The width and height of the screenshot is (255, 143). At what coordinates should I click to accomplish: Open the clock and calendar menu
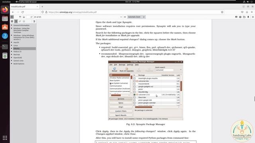132,2
